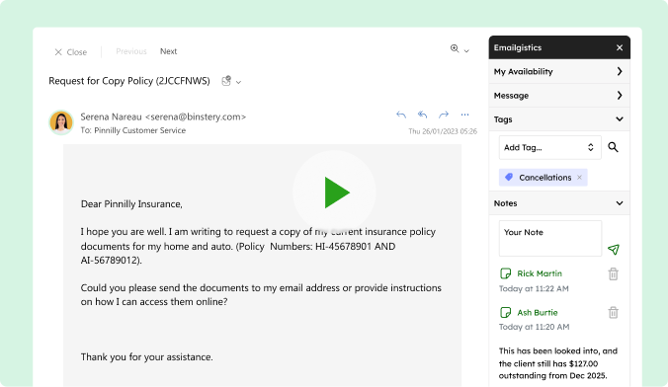Click the 'Today at 11:22 AM' note time
Image resolution: width=668 pixels, height=387 pixels.
(534, 288)
